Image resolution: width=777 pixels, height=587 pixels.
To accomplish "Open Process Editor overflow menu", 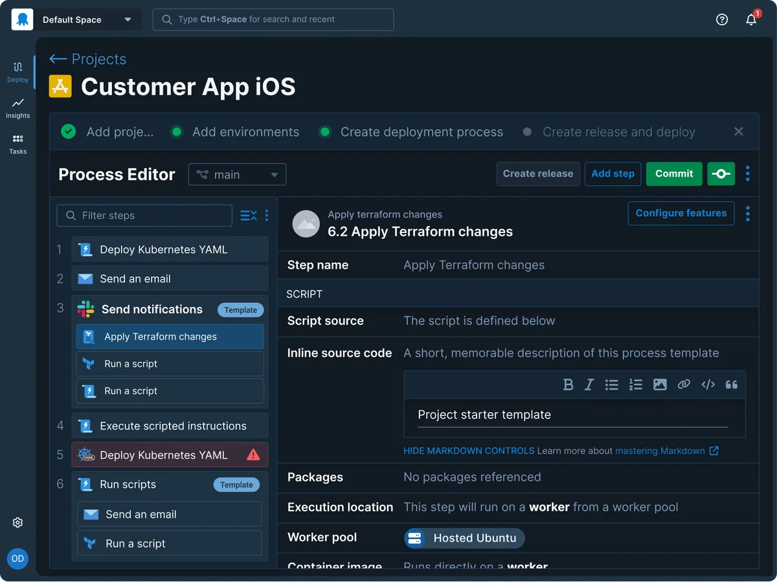I will tap(748, 173).
